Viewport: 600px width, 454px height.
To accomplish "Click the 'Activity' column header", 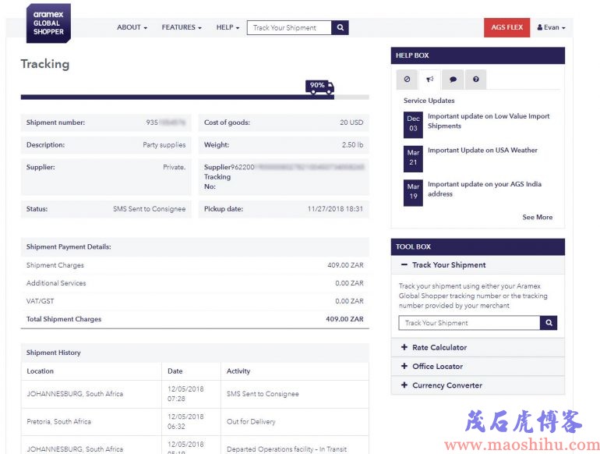I will pos(238,371).
